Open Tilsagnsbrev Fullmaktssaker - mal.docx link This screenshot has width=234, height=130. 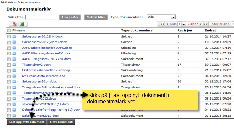pos(51,87)
